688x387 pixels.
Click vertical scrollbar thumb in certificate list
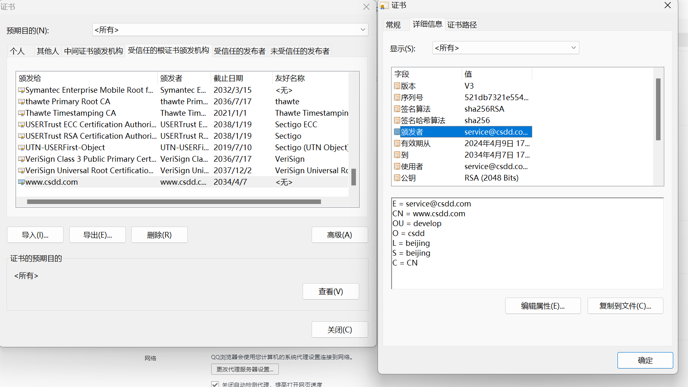353,177
